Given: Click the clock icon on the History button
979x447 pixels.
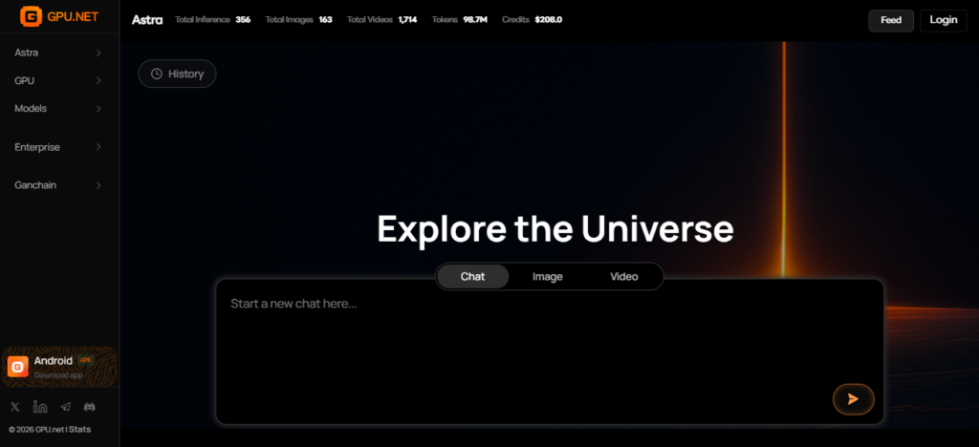Looking at the screenshot, I should [157, 74].
